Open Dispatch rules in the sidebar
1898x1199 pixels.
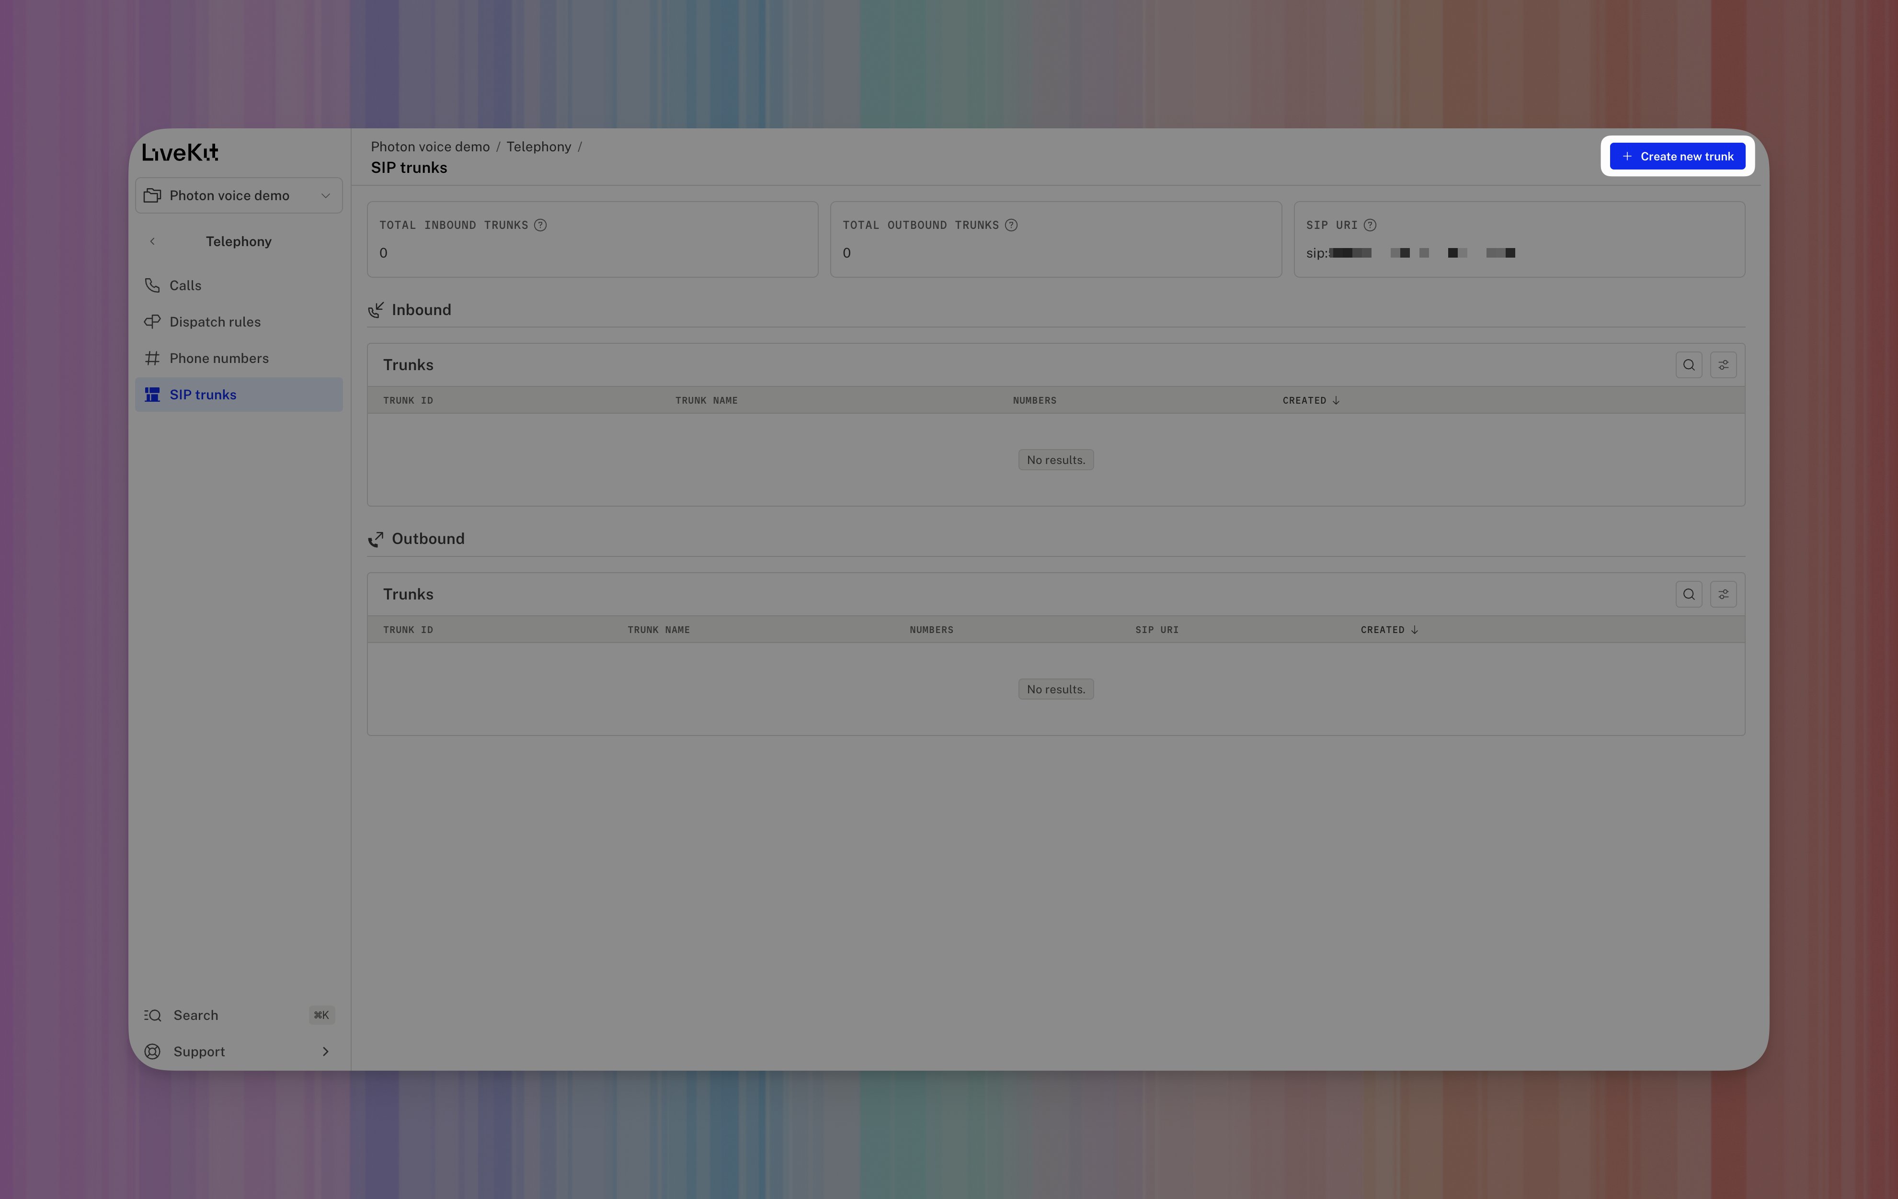[239, 321]
